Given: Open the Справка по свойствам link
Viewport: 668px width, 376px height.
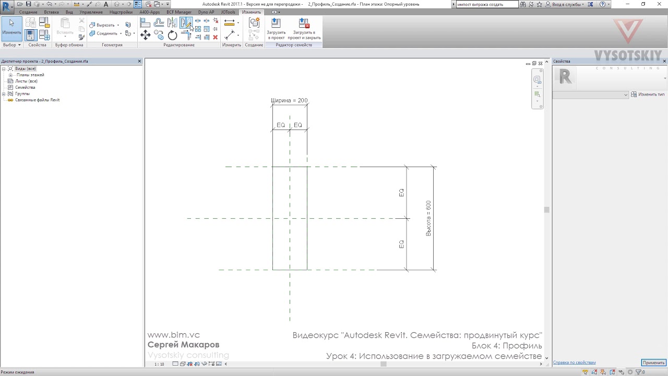Looking at the screenshot, I should coord(574,362).
